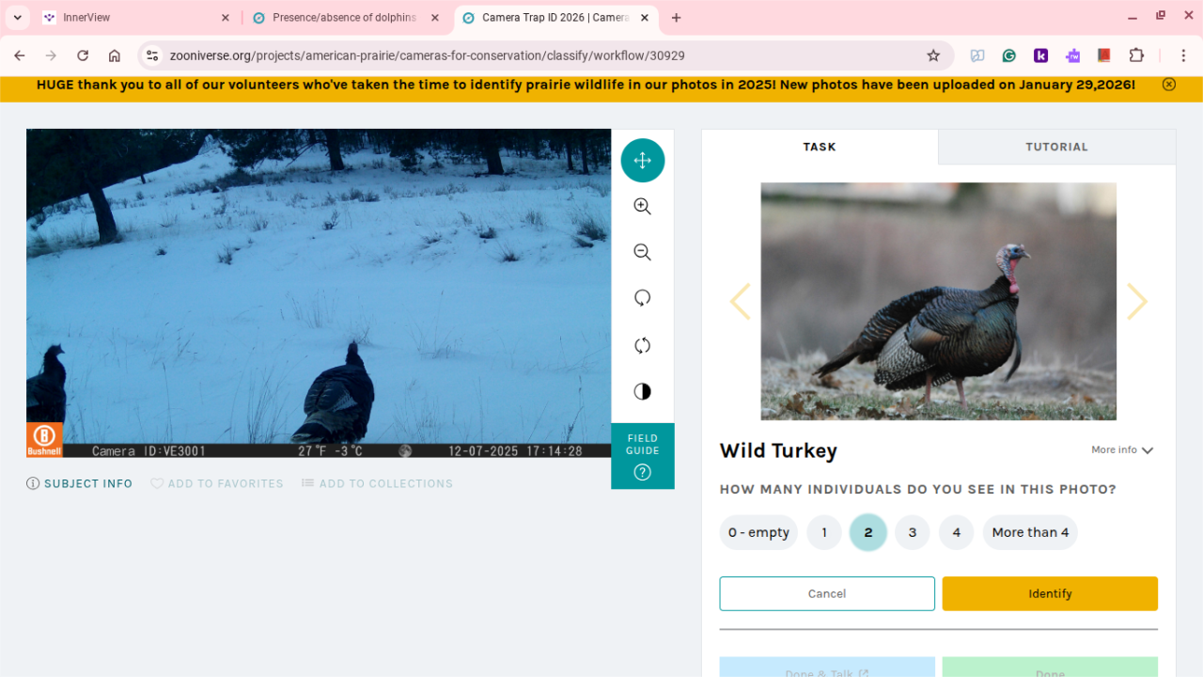
Task: Invert the subject image colors
Action: [x=643, y=391]
